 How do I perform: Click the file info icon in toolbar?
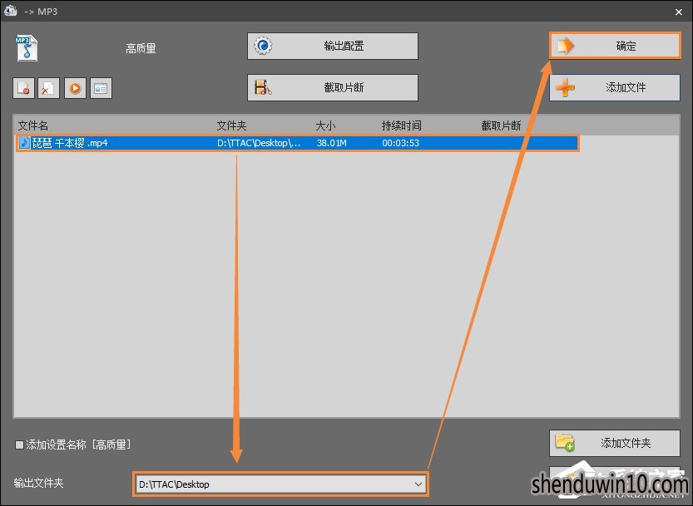point(101,88)
